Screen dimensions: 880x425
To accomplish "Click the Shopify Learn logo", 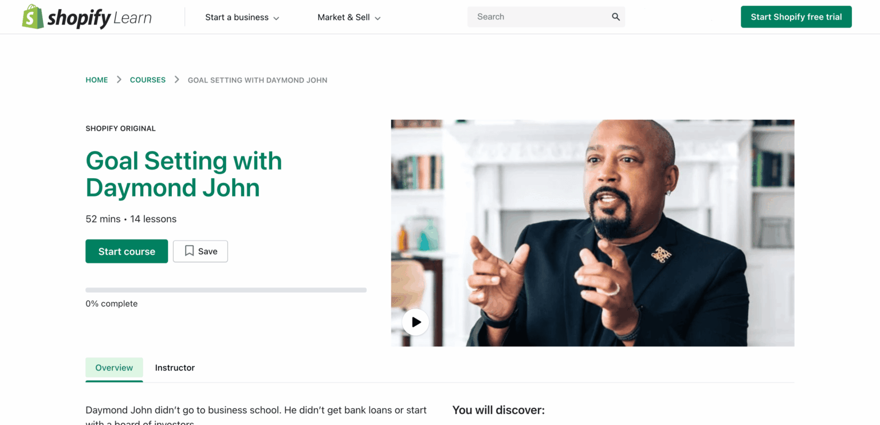I will (86, 17).
